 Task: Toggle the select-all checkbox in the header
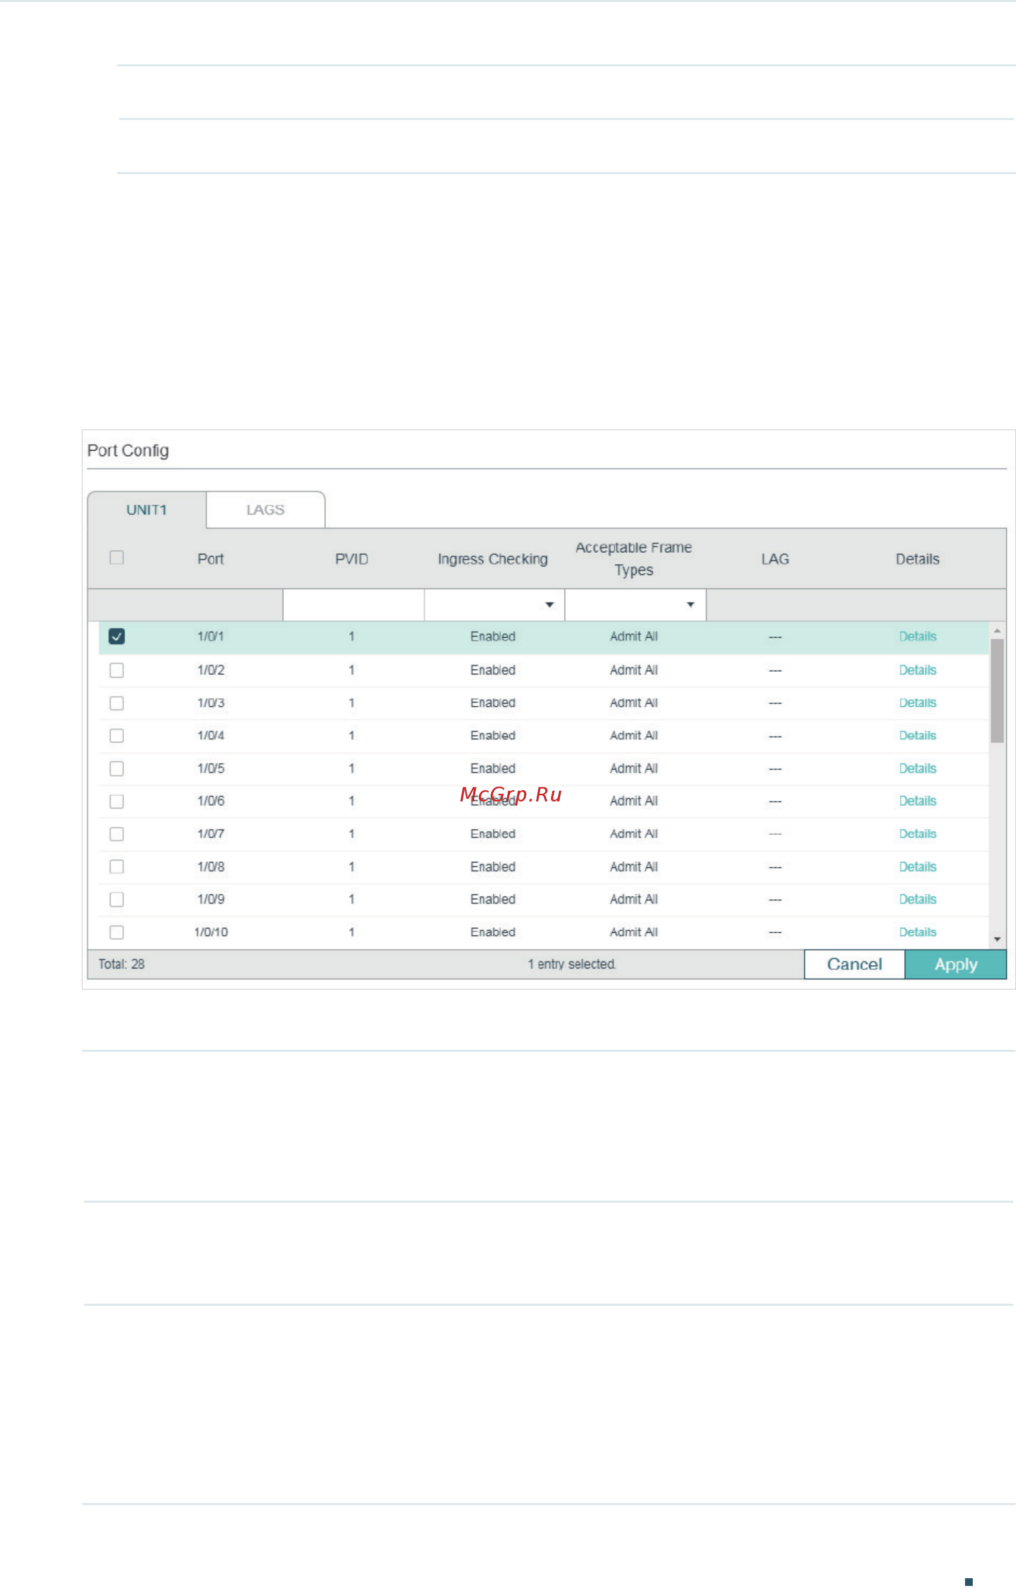(117, 558)
